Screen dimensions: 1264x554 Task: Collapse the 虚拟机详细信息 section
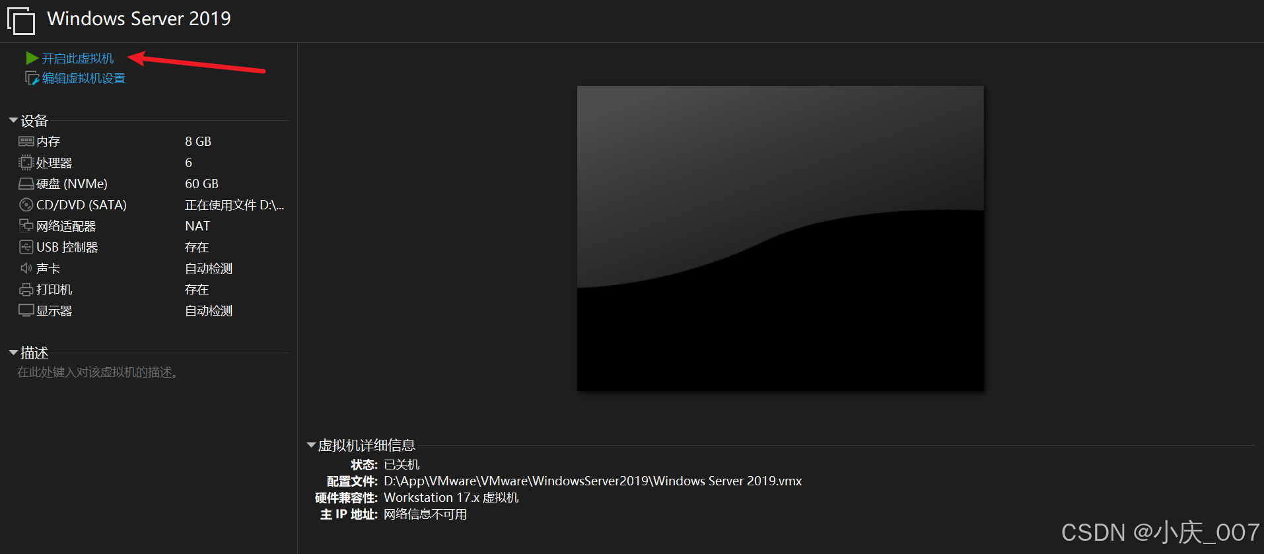tap(311, 445)
